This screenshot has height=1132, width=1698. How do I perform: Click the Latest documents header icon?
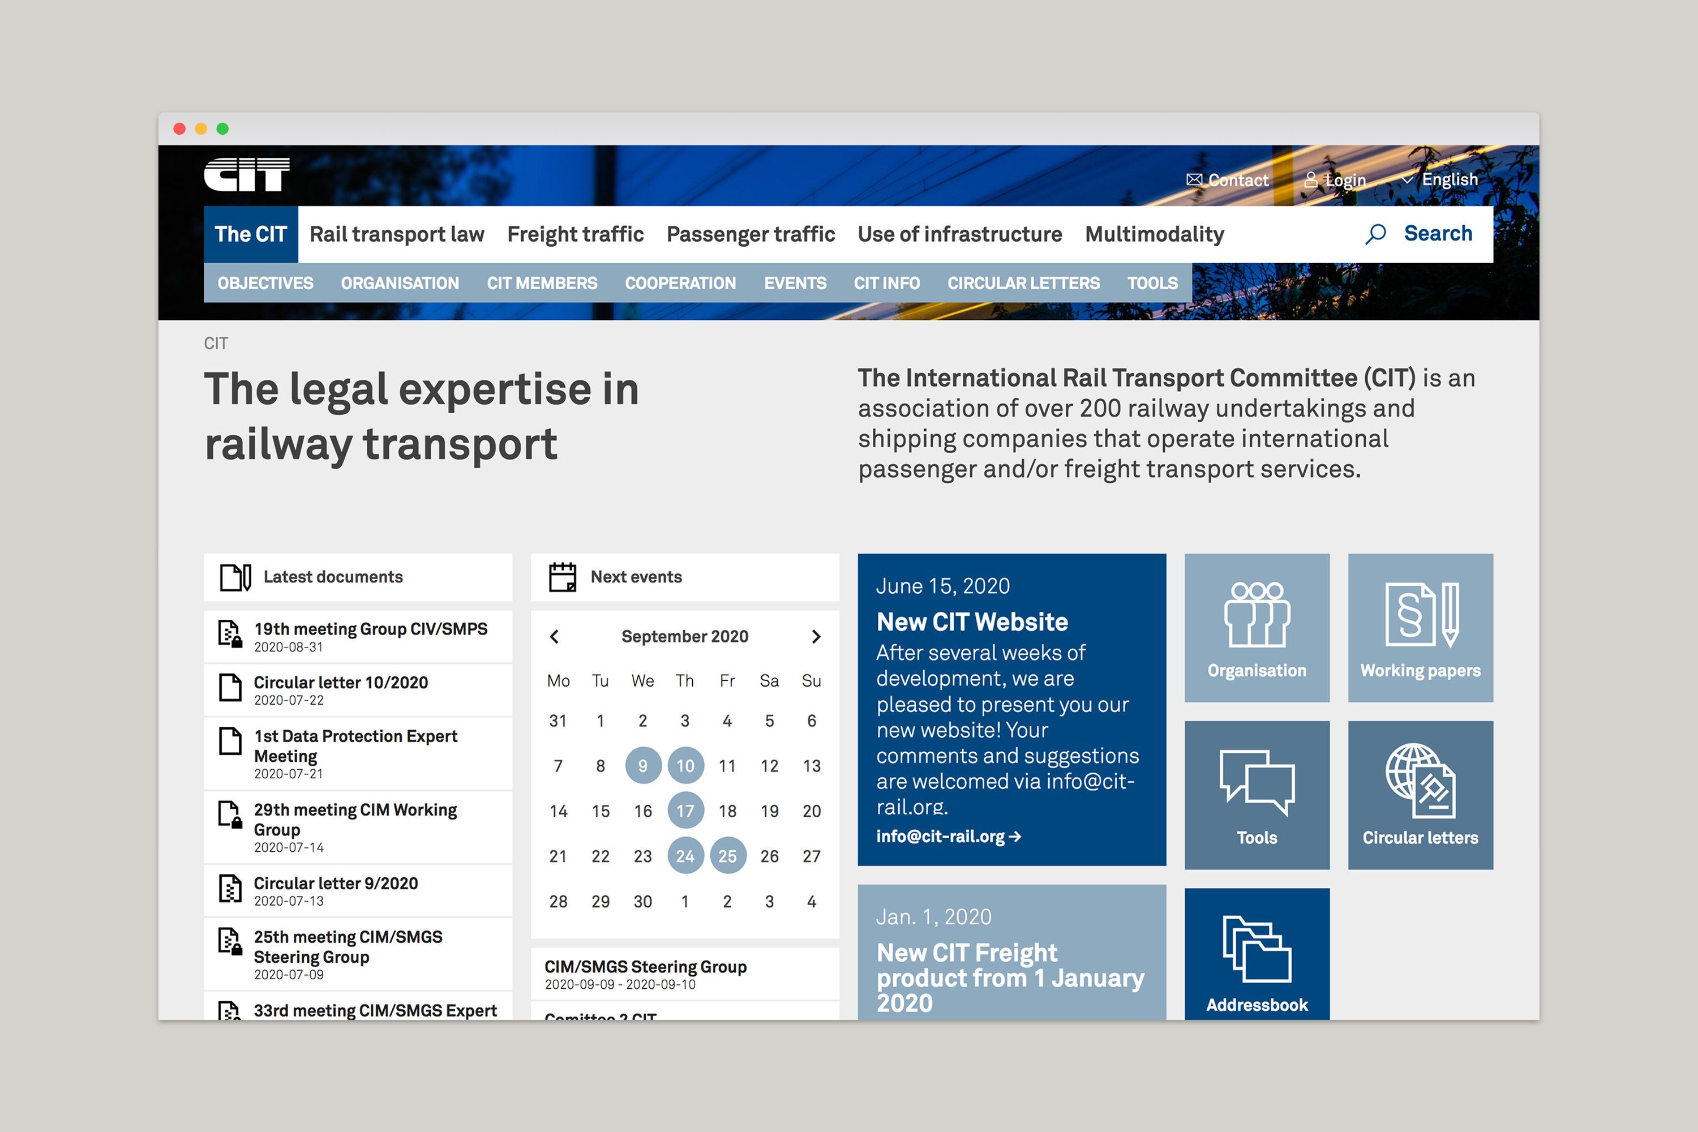tap(235, 577)
